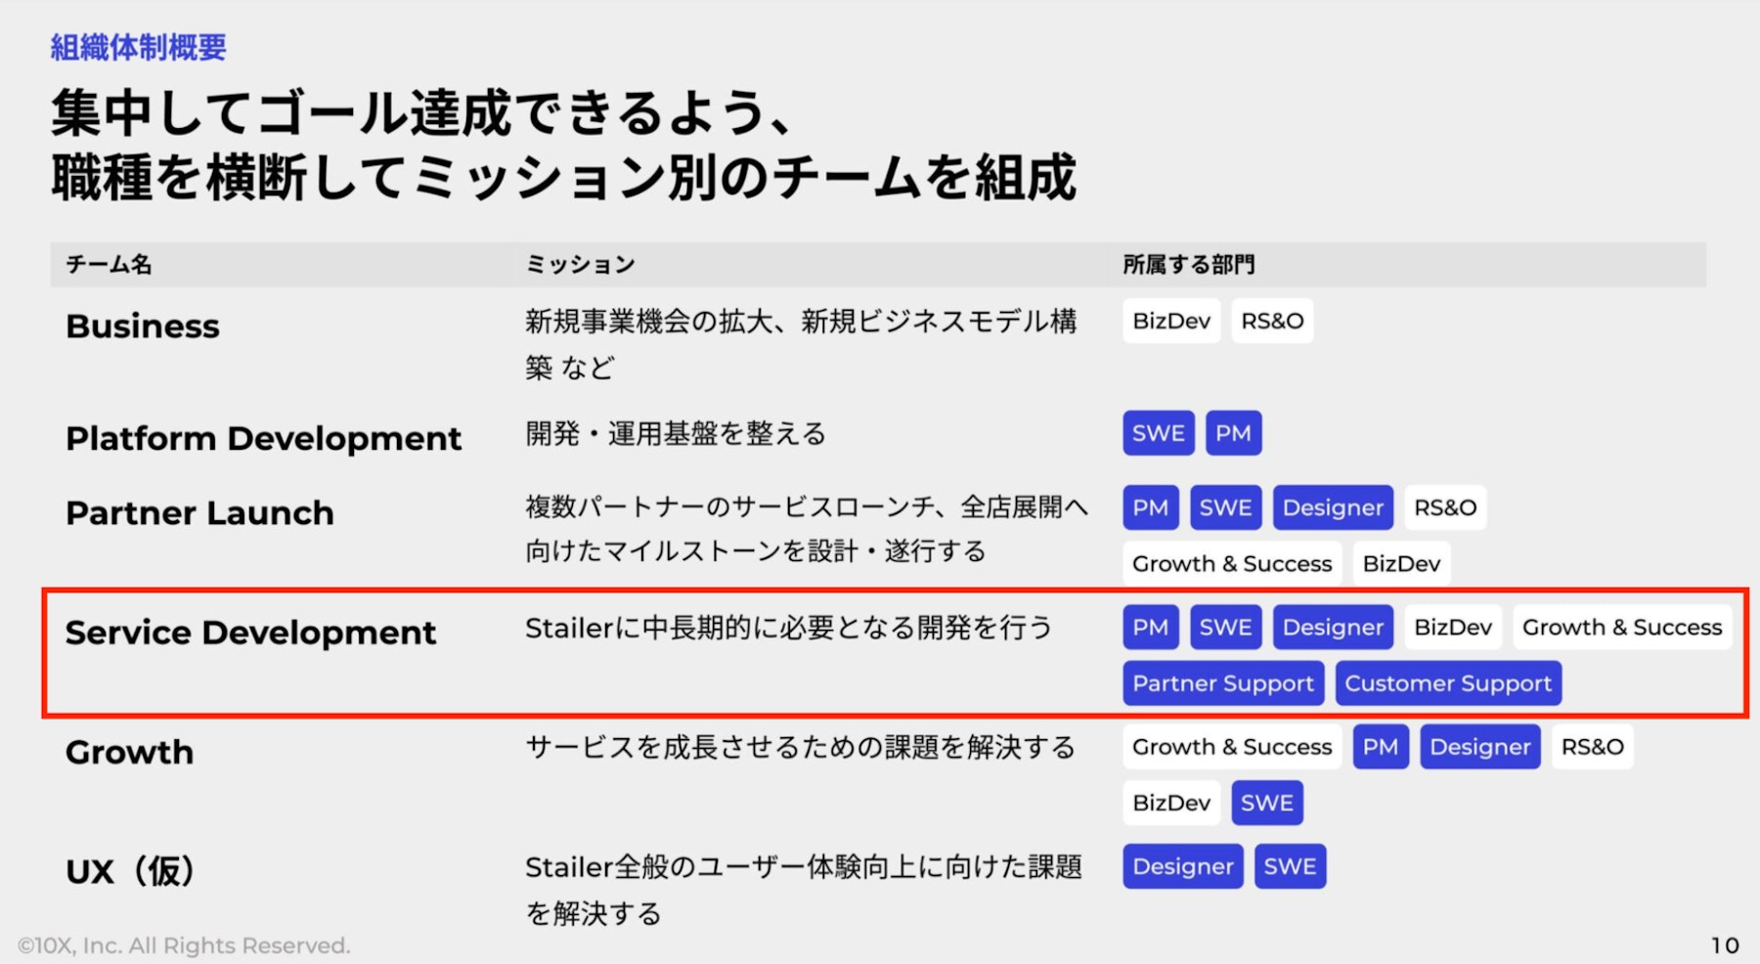Click the Designer tag in the UX row
The width and height of the screenshot is (1760, 964).
point(1183,866)
